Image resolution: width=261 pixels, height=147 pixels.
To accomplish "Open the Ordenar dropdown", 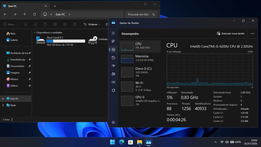I will pyautogui.click(x=92, y=24).
